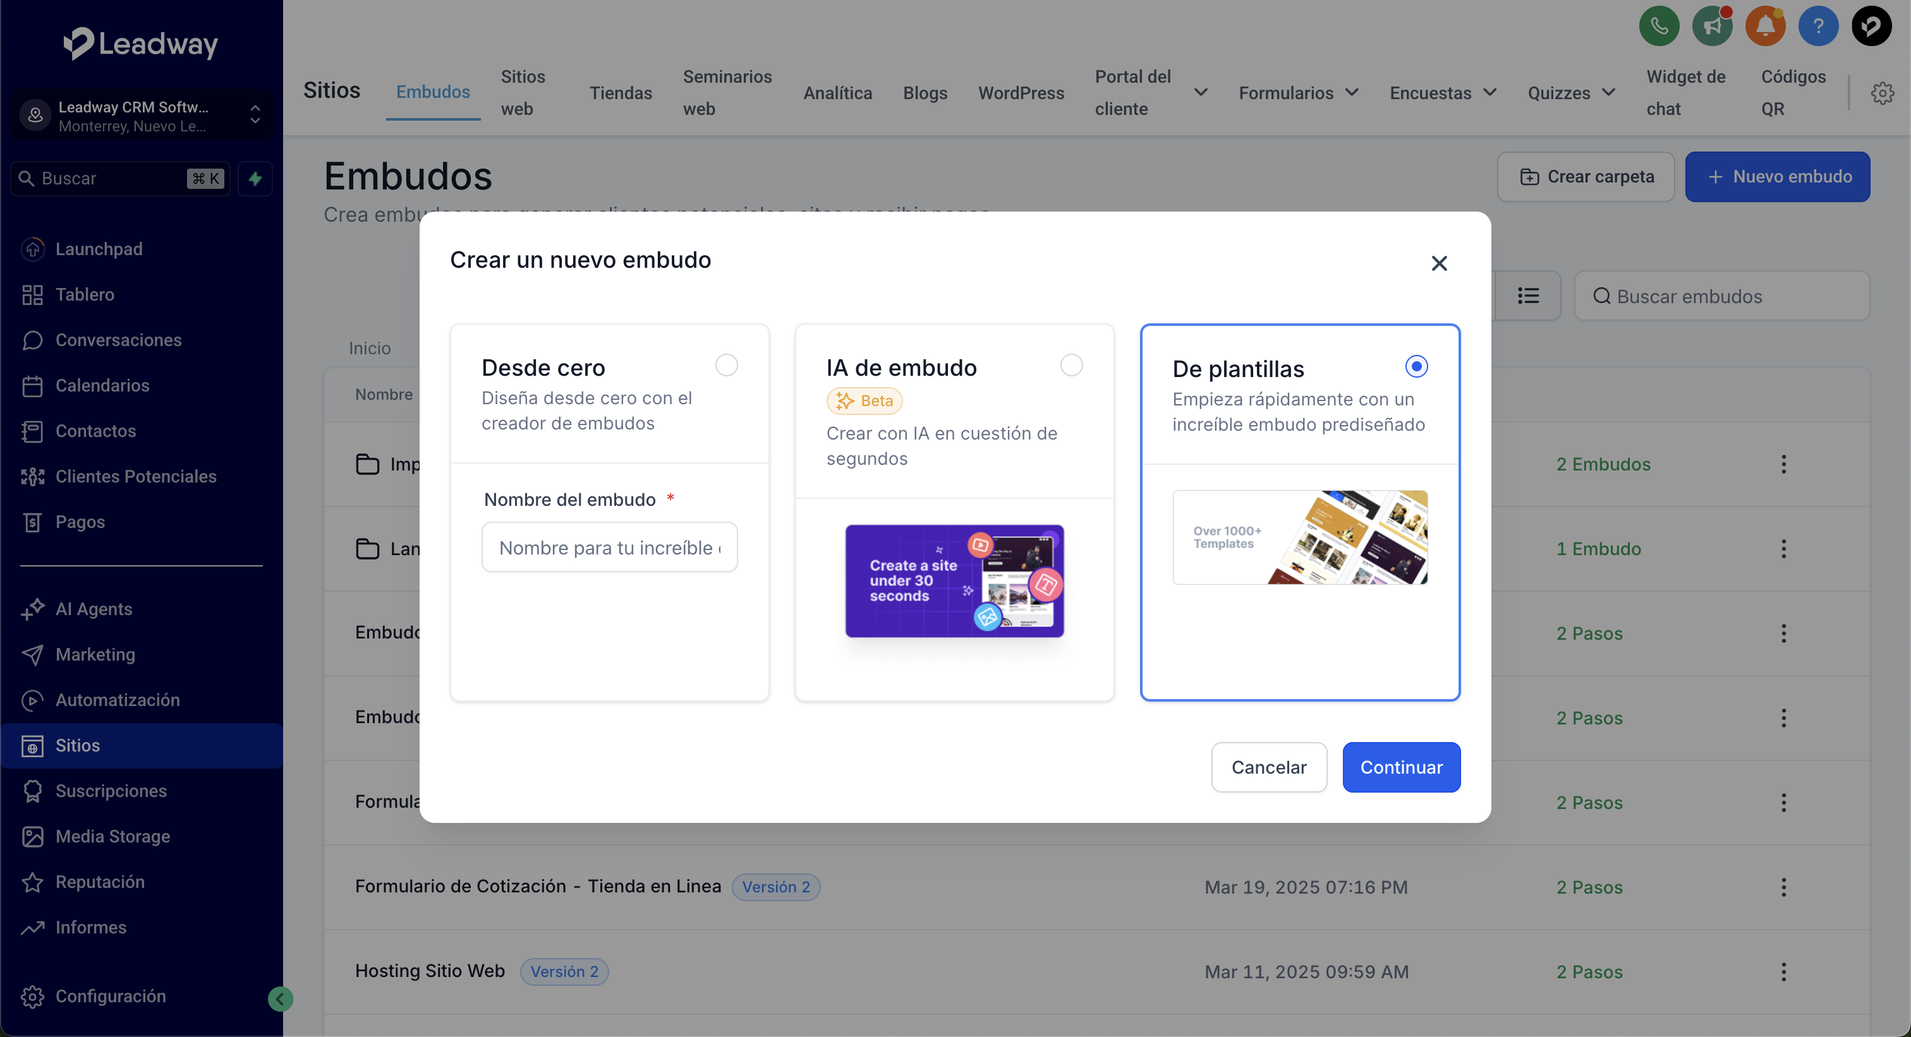Select the Desde cero radio option
The height and width of the screenshot is (1037, 1911).
point(726,366)
